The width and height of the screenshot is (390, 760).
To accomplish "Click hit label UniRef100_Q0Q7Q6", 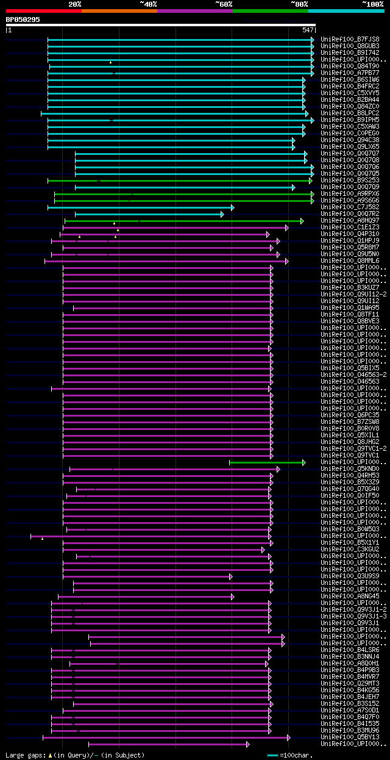I will click(350, 167).
